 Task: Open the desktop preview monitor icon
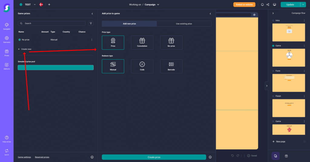275,5
